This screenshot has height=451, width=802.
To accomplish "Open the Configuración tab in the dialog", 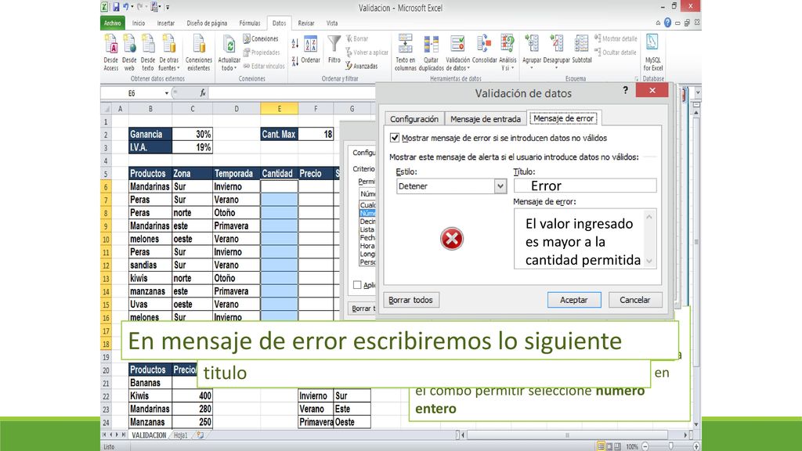I will tap(414, 119).
